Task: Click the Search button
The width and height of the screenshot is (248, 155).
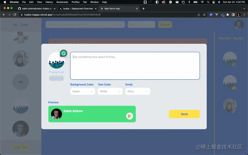Action: pos(165,24)
